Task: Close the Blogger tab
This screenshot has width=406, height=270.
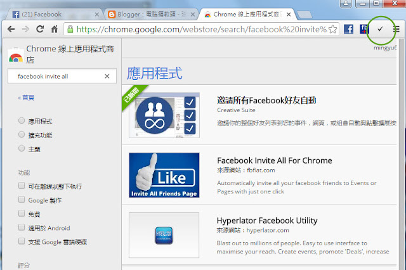Action: point(193,15)
